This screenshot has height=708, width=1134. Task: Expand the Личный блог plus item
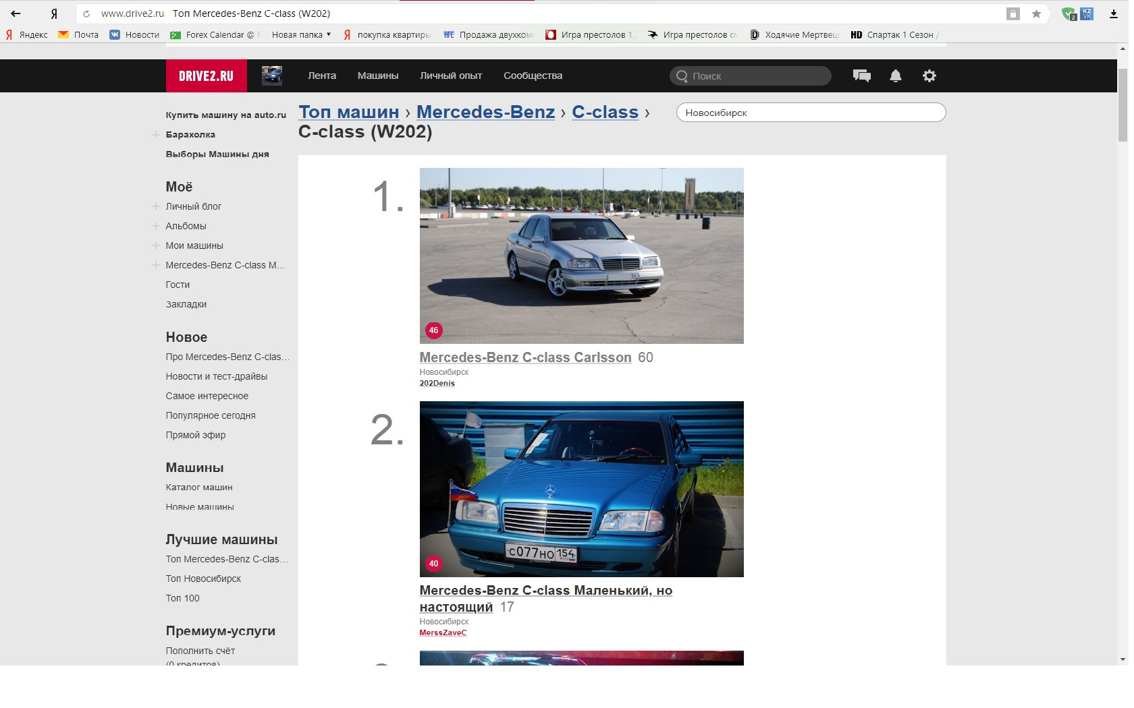[156, 206]
